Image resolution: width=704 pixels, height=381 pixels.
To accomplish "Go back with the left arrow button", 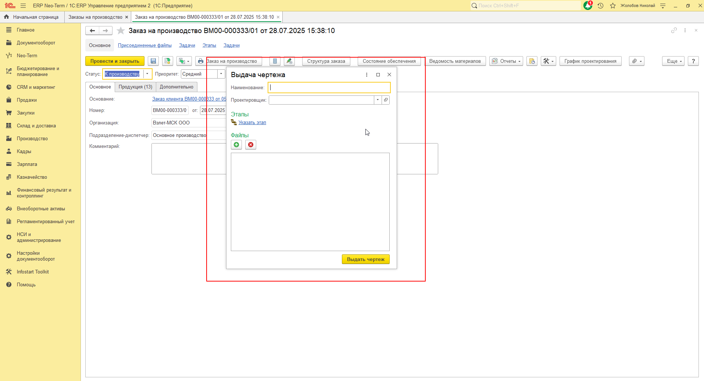I will [92, 31].
